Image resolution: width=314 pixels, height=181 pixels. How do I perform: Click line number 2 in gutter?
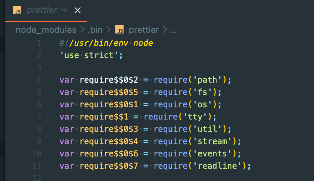pyautogui.click(x=39, y=55)
